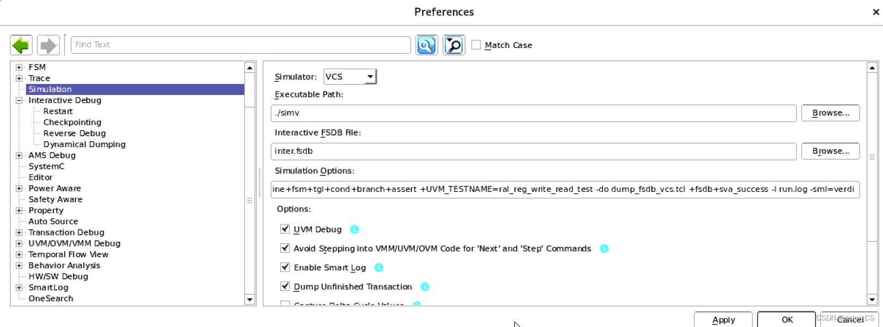The height and width of the screenshot is (327, 883).
Task: Expand the FSM tree node
Action: 19,68
